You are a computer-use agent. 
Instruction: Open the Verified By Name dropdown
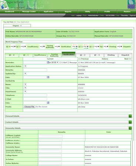tap(25, 84)
